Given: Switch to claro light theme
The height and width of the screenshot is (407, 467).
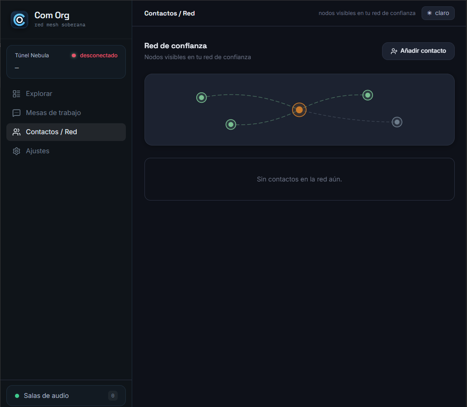Looking at the screenshot, I should (438, 13).
